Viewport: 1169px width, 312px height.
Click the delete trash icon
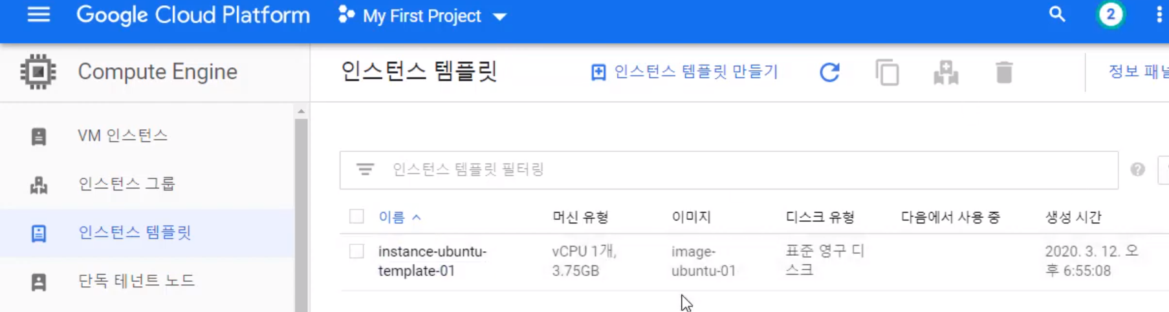[x=1004, y=72]
